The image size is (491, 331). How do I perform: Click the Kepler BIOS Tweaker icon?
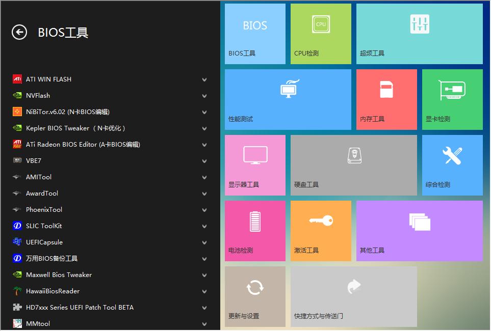click(x=17, y=128)
